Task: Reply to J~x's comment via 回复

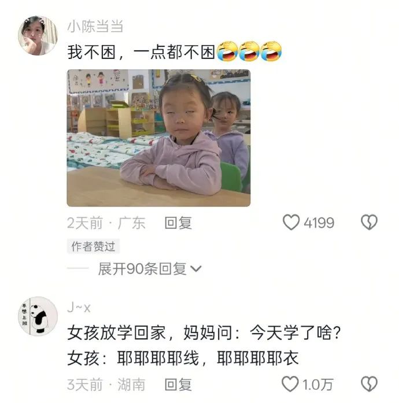Action: tap(178, 384)
